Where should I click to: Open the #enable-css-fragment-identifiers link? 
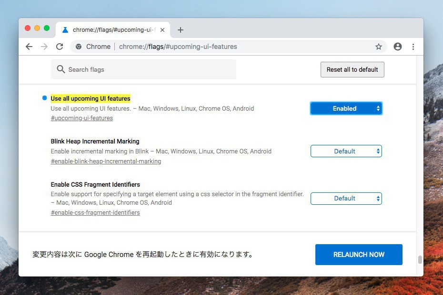95,212
